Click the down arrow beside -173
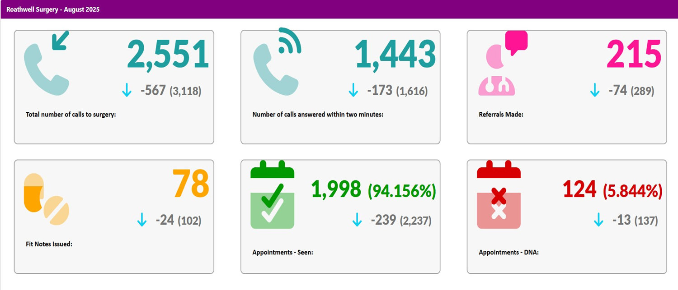Viewport: 678px width, 290px height. (353, 91)
